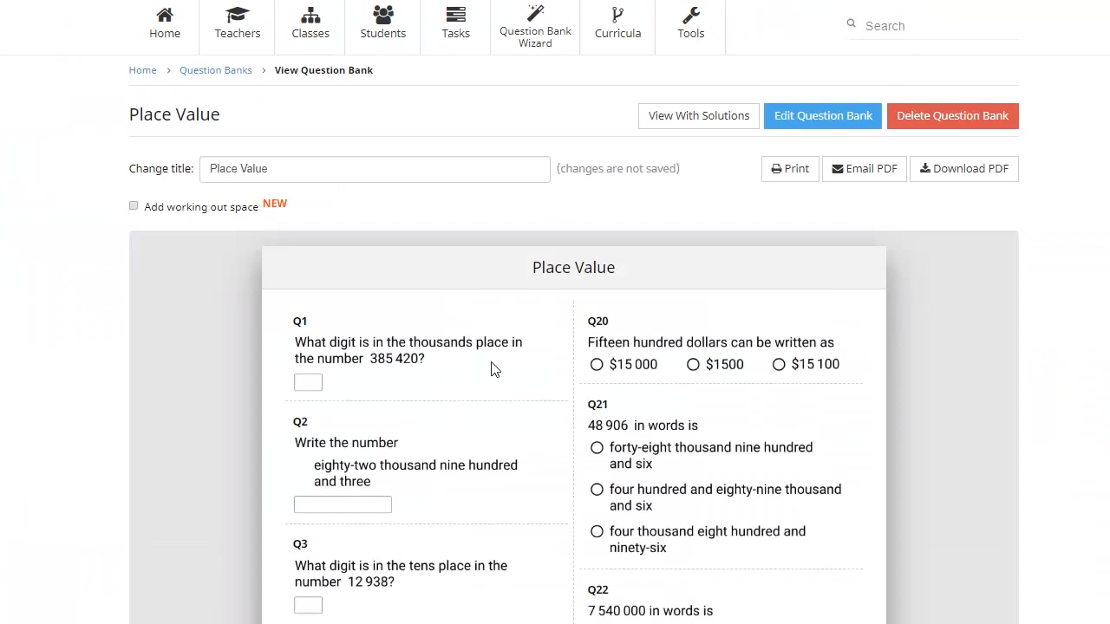The image size is (1110, 624).
Task: Select the $1500 radio option in Q20
Action: pyautogui.click(x=694, y=364)
